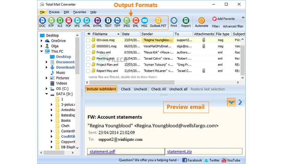Screen dimensions: 283x164
Task: Check the Meetting.eml checkbox
Action: 88,59
